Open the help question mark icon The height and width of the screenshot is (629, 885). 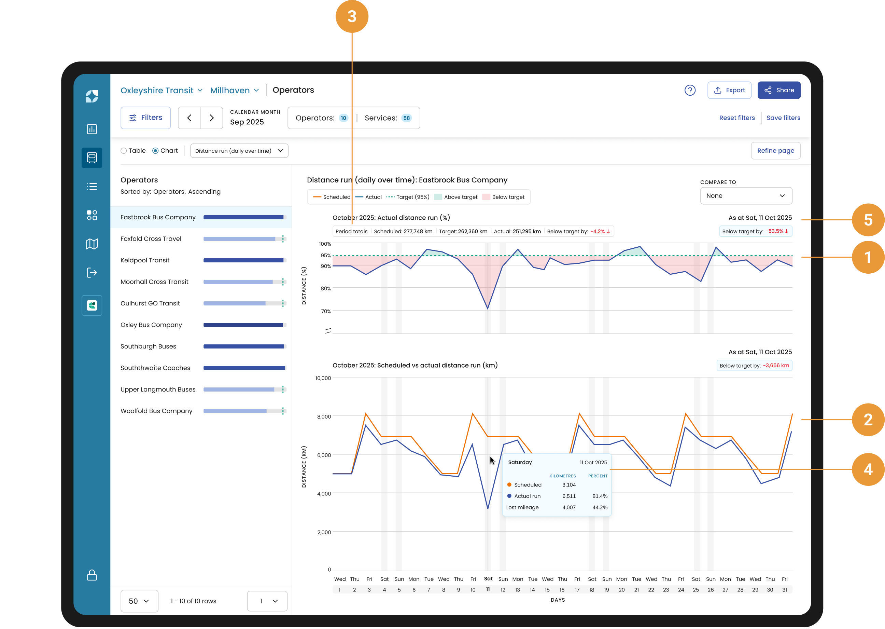pyautogui.click(x=690, y=90)
